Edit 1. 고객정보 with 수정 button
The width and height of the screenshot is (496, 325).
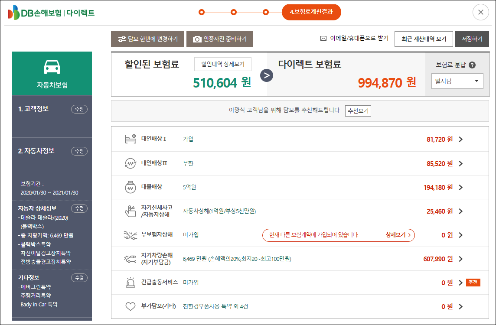point(79,109)
